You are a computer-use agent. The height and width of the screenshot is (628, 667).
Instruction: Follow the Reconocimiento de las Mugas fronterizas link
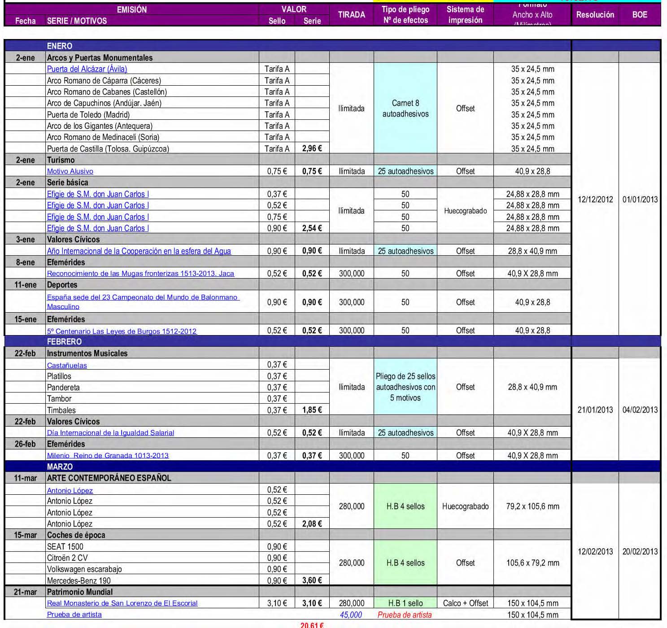(x=140, y=274)
